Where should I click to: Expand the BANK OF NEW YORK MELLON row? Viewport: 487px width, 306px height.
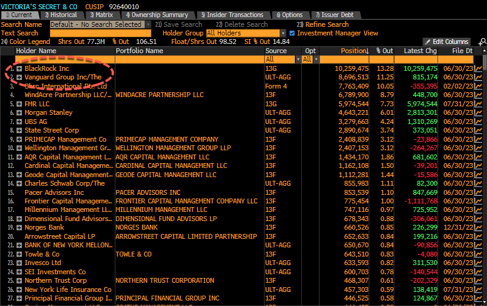[19, 245]
